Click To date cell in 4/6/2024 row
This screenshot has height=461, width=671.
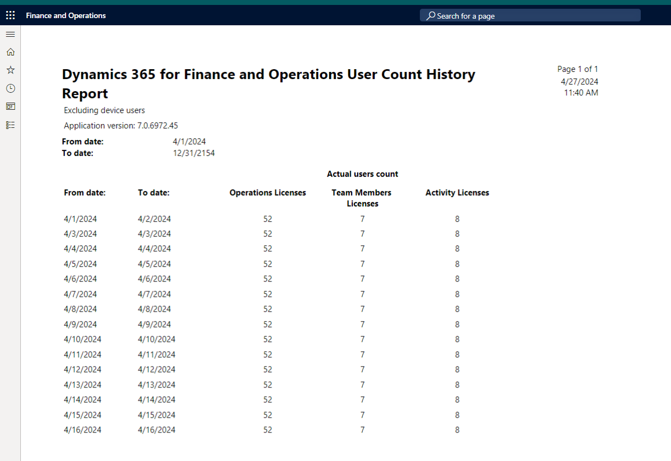(x=154, y=279)
